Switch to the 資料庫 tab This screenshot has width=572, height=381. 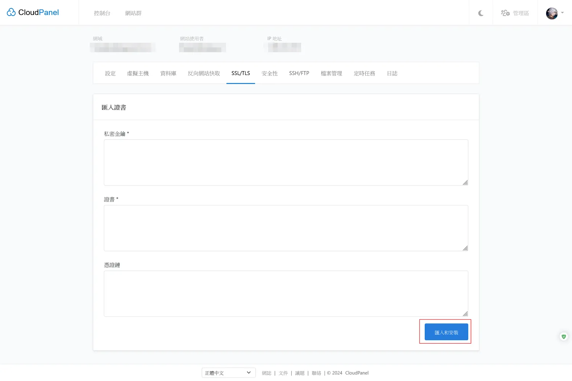point(168,73)
